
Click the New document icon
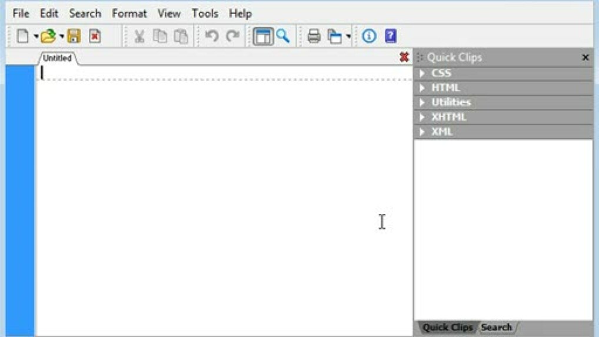[x=22, y=36]
